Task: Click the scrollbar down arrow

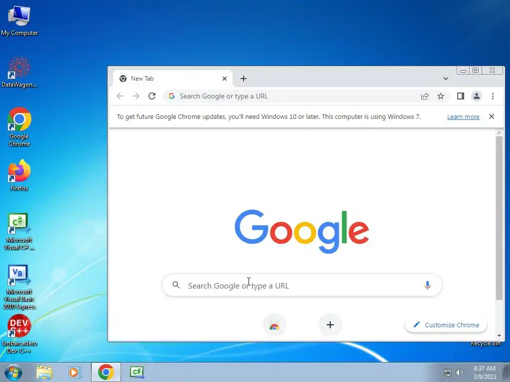Action: 499,336
